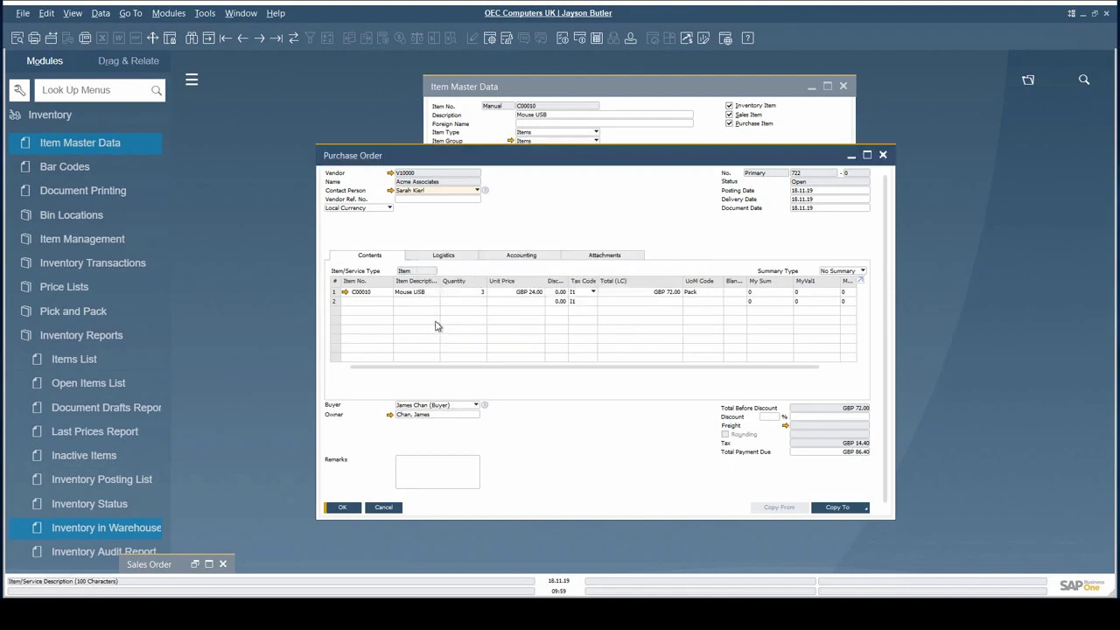Click the Print Preview toolbar icon
The width and height of the screenshot is (1120, 630).
click(x=17, y=38)
